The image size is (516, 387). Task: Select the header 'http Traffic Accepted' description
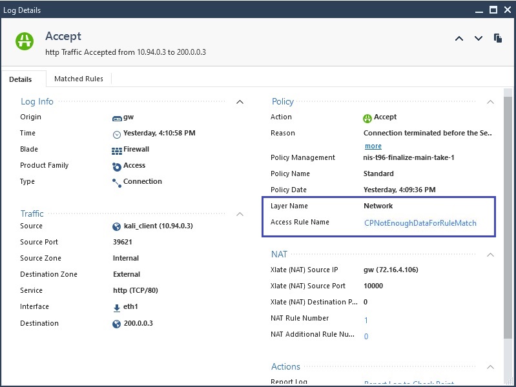[126, 52]
